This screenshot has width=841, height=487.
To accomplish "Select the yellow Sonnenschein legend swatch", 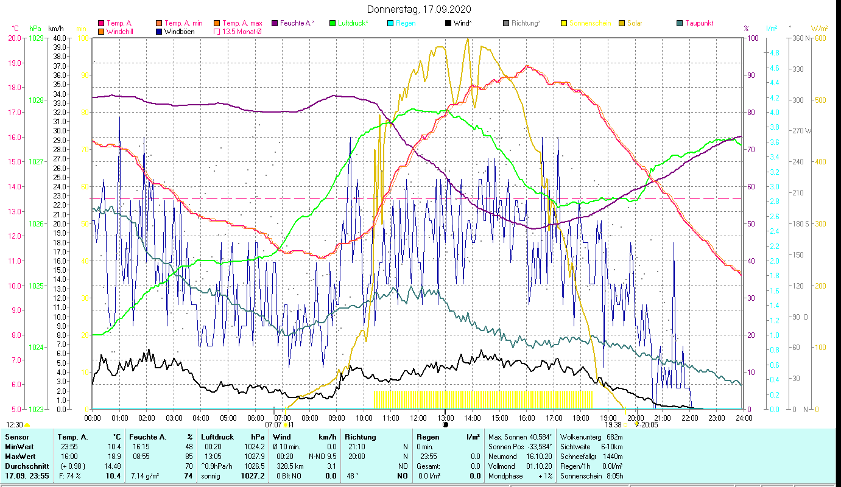I will [x=563, y=23].
